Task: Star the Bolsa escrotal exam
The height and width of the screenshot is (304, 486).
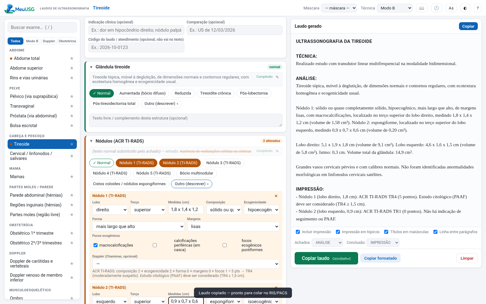Action: 72,126
